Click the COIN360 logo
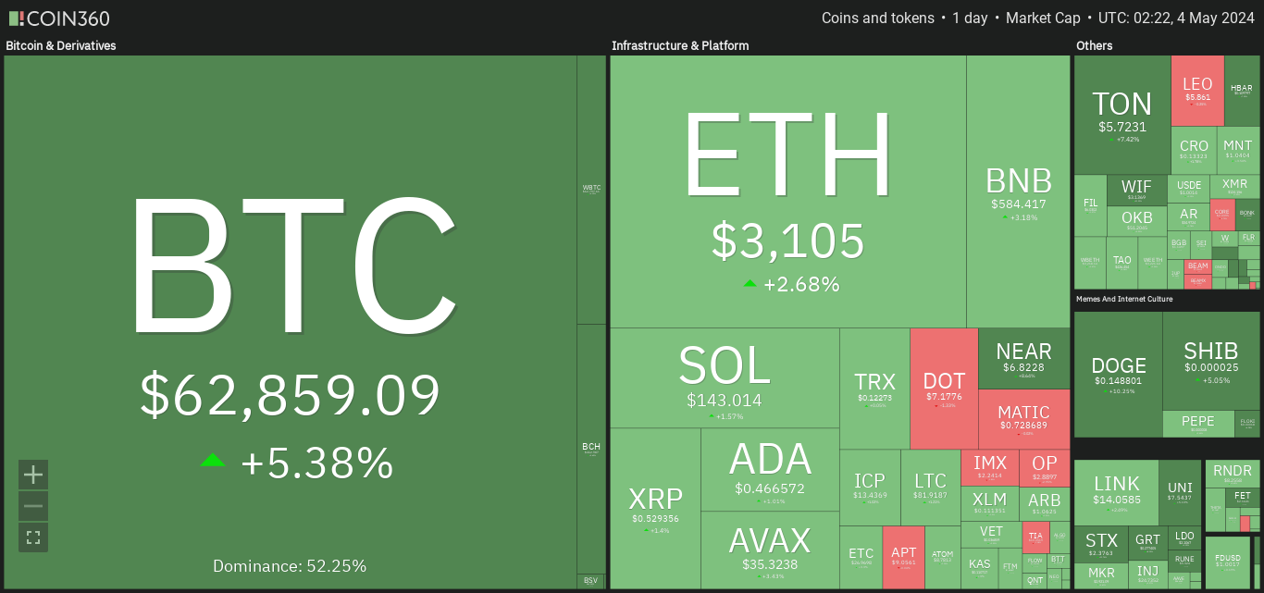This screenshot has height=593, width=1264. (59, 19)
